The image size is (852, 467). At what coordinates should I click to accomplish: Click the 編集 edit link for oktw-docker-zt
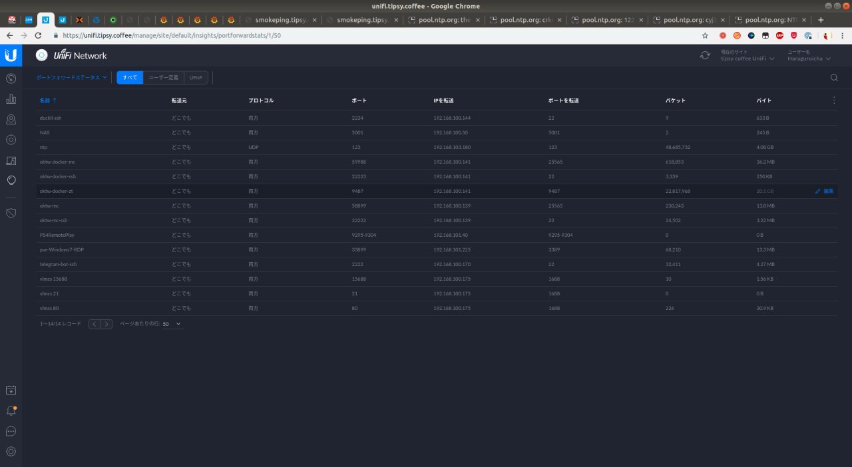point(824,191)
